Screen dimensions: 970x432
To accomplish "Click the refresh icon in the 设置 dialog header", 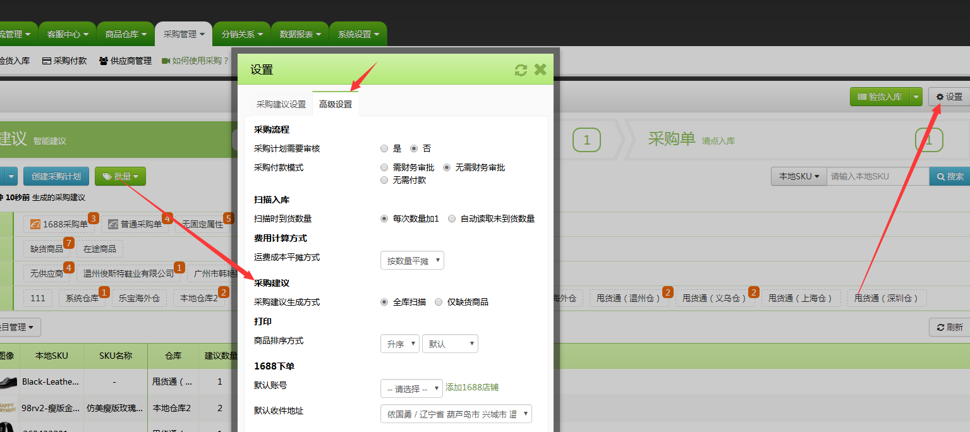I will point(521,70).
